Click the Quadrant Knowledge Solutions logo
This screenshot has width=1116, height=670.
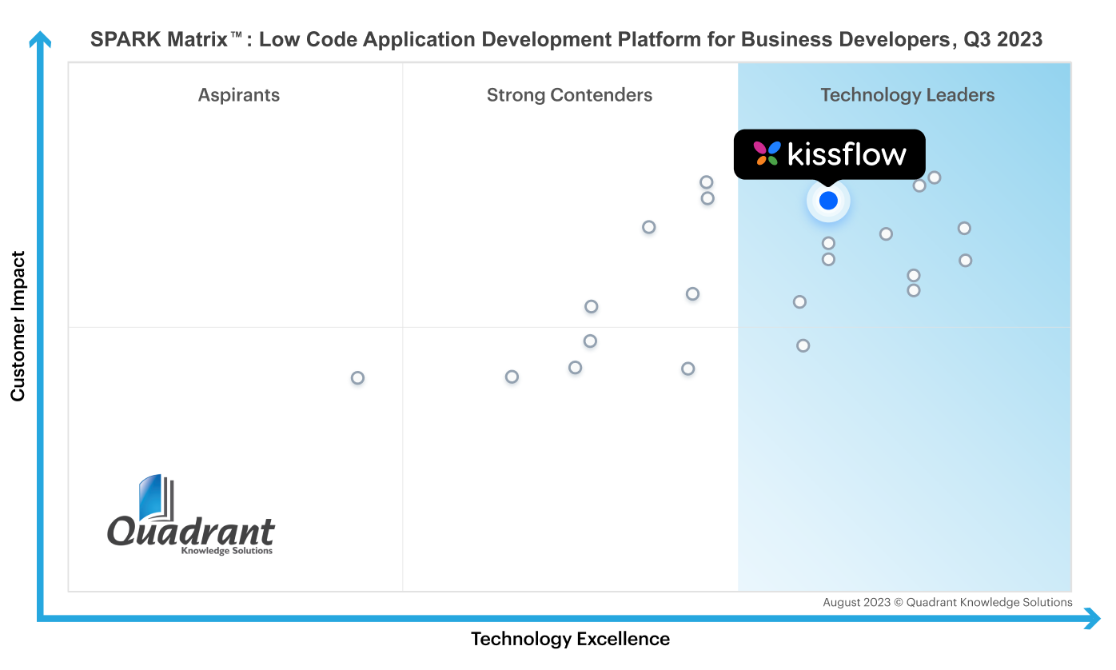[191, 515]
